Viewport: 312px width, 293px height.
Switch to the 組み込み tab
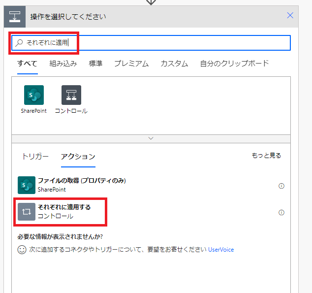[x=63, y=63]
